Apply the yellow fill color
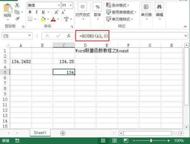This screenshot has height=144, width=190. [43, 19]
